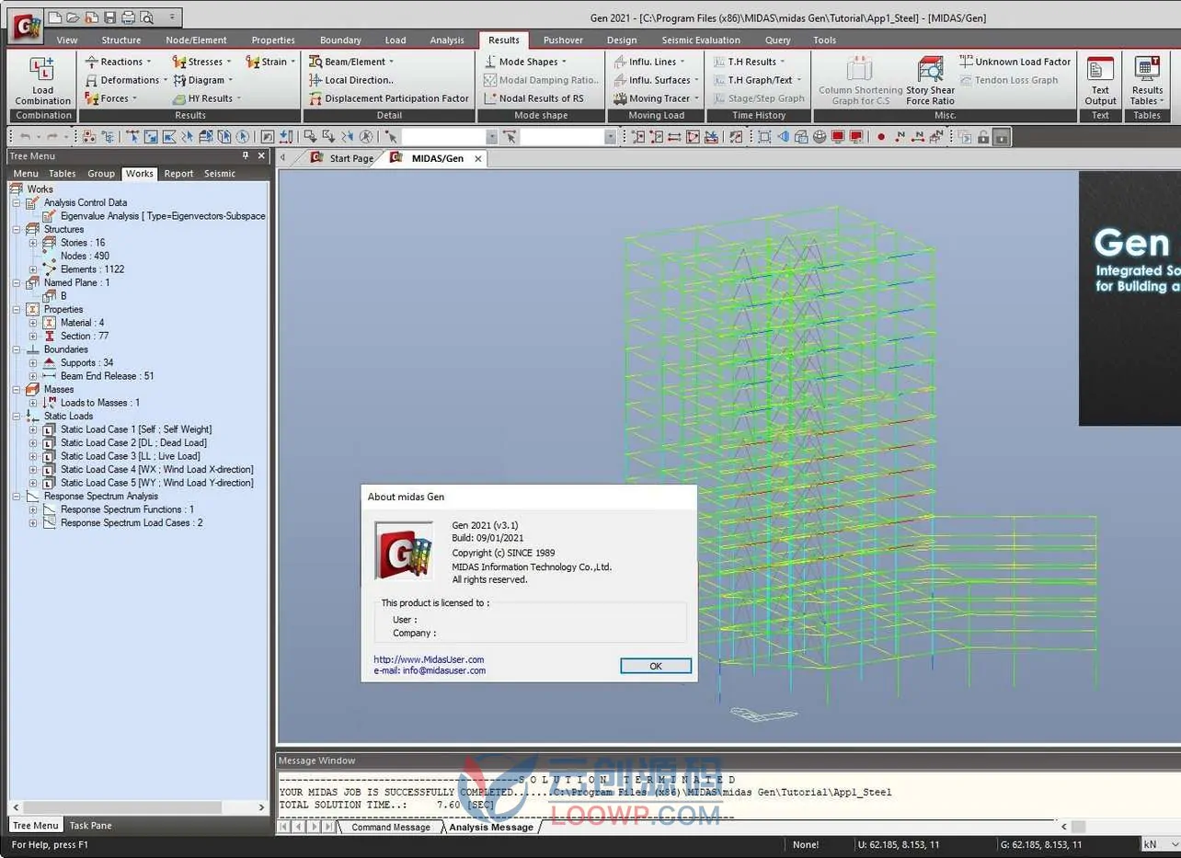Viewport: 1181px width, 858px height.
Task: Click the undo arrow in the toolbar
Action: (x=26, y=137)
